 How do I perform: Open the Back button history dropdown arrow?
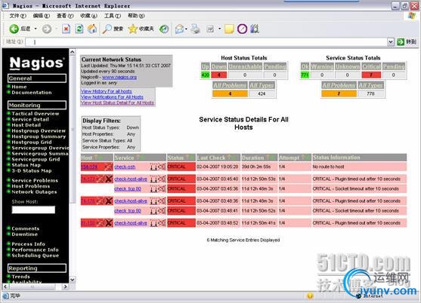click(36, 29)
